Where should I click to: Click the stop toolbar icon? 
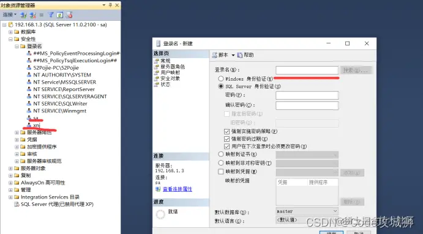click(41, 15)
